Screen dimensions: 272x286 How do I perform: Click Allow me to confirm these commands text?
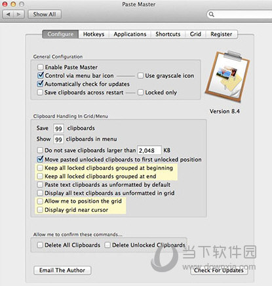click(77, 235)
